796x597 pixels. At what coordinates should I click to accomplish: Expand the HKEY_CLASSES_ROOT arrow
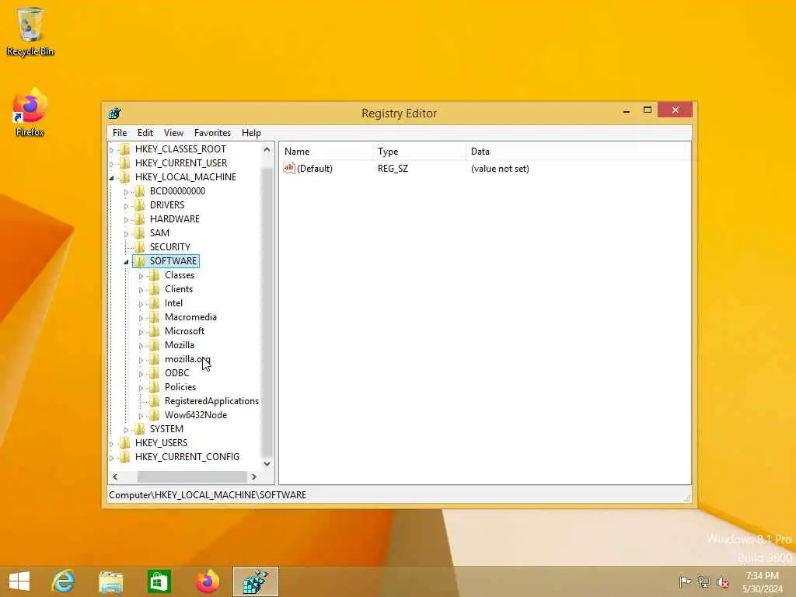pos(112,150)
